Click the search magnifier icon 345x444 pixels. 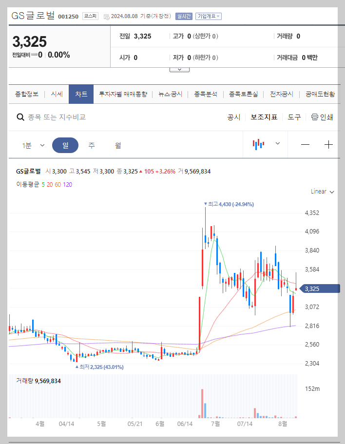[x=19, y=117]
